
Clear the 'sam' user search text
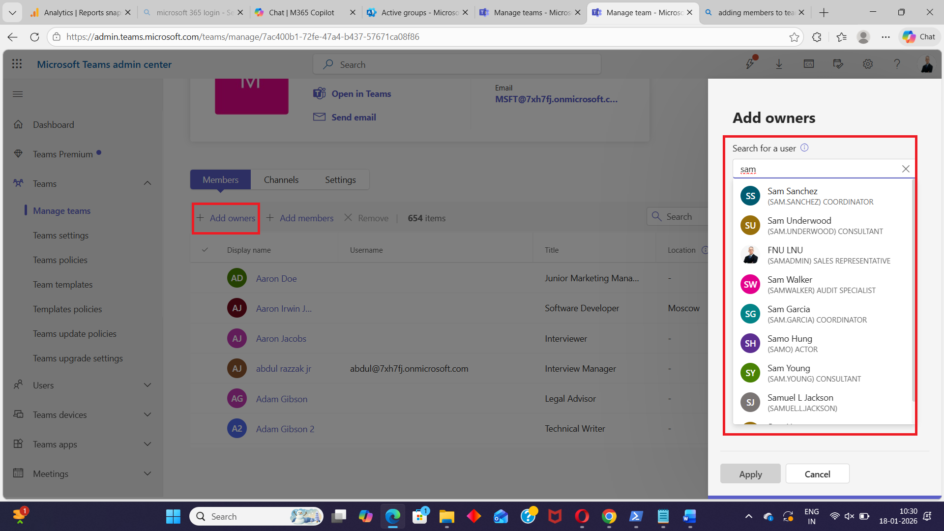pos(905,169)
